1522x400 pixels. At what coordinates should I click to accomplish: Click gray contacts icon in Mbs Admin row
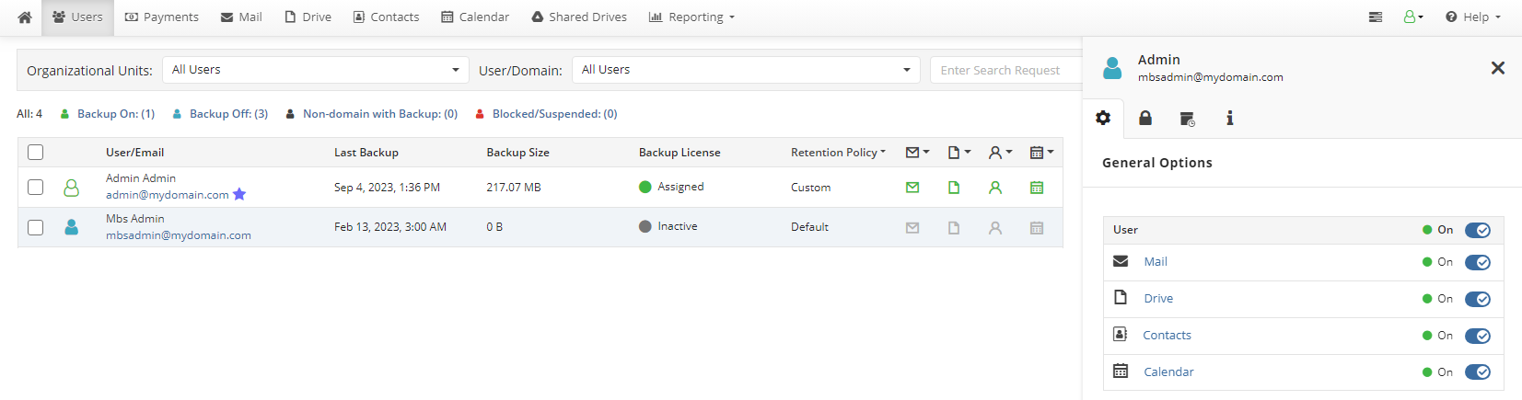[995, 228]
